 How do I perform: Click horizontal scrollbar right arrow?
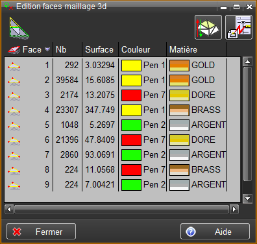coord(234,209)
